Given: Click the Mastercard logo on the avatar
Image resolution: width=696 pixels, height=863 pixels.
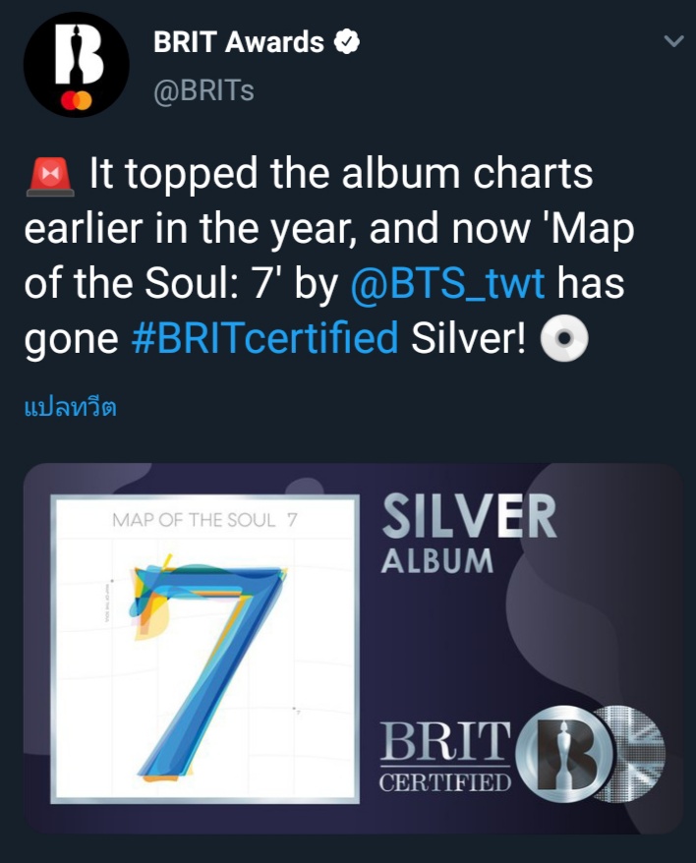Looking at the screenshot, I should pyautogui.click(x=77, y=101).
